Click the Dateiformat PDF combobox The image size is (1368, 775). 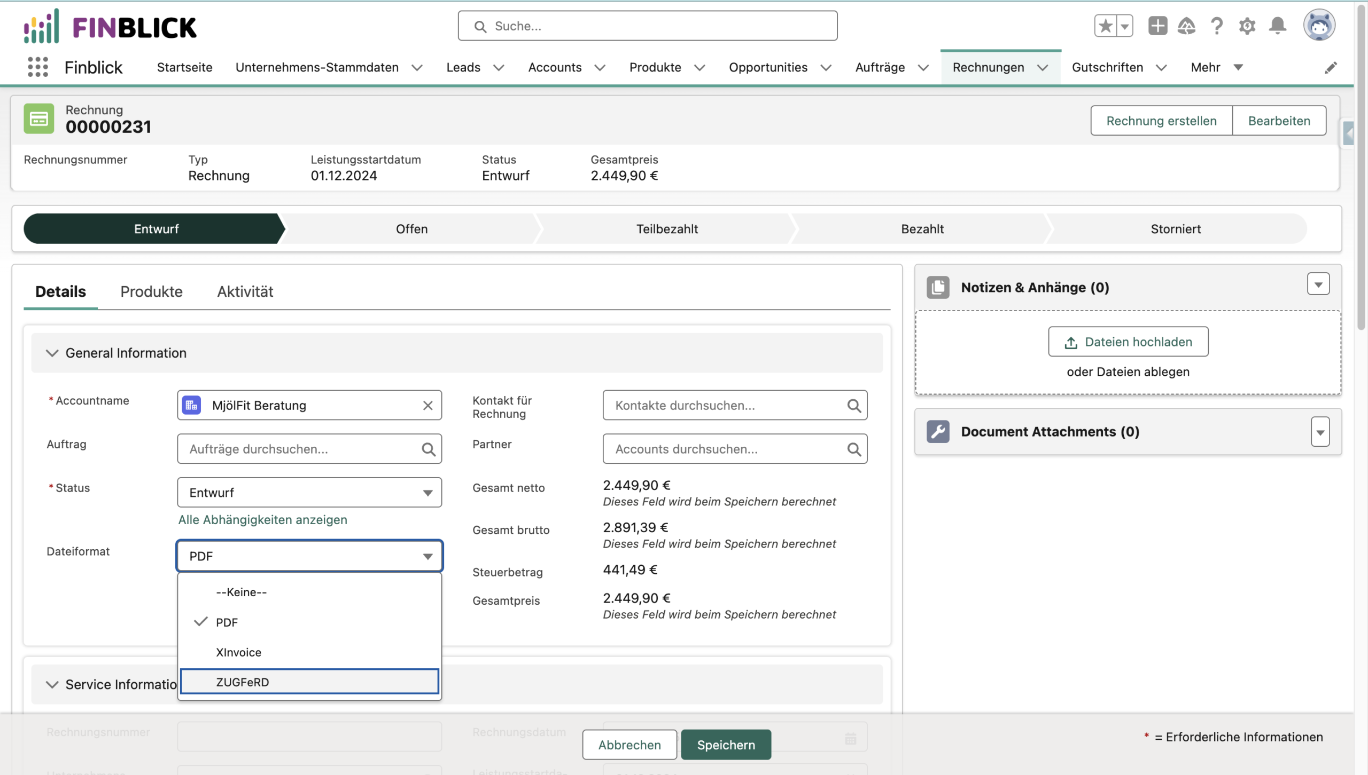309,556
